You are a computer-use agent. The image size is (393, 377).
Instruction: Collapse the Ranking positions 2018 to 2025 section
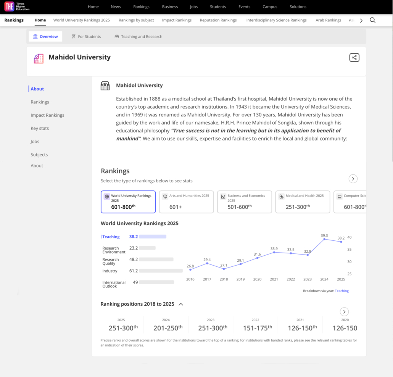tap(181, 304)
